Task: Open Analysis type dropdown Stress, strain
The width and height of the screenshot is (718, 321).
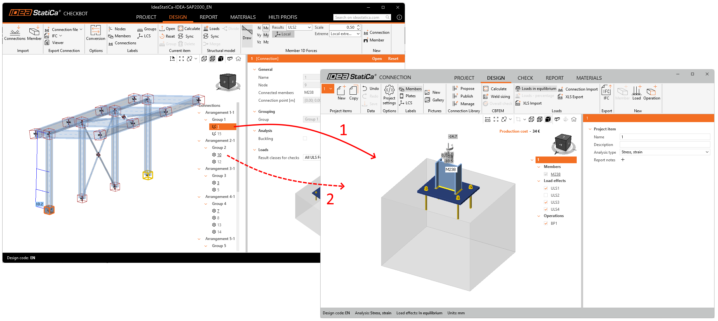Action: 665,152
